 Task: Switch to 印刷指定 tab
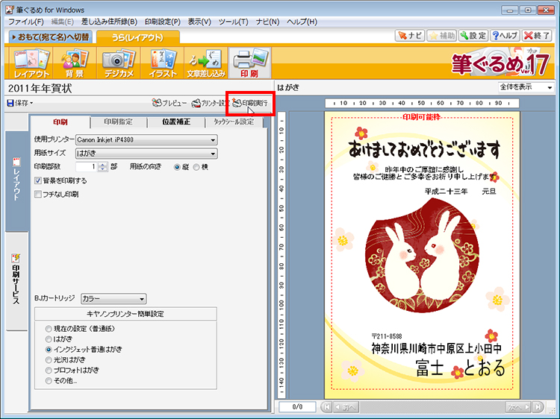118,122
